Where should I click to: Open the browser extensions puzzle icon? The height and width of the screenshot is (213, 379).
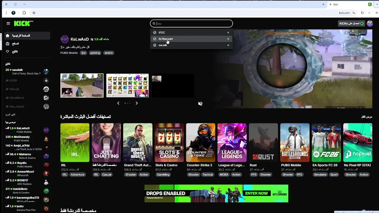tap(24, 13)
